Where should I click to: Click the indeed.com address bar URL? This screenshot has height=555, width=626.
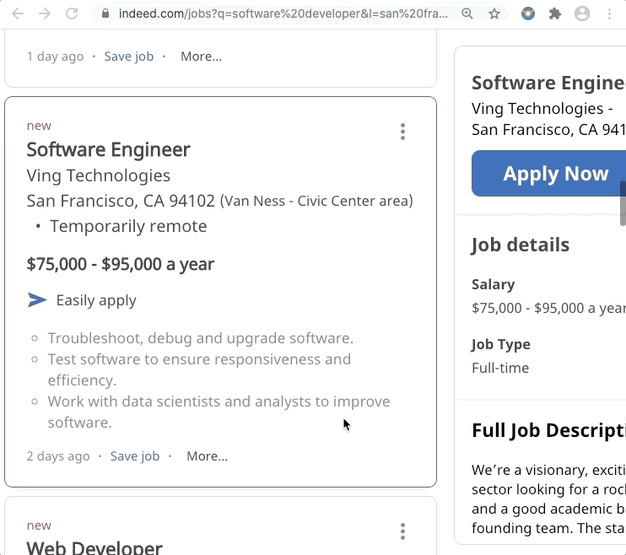(x=283, y=13)
